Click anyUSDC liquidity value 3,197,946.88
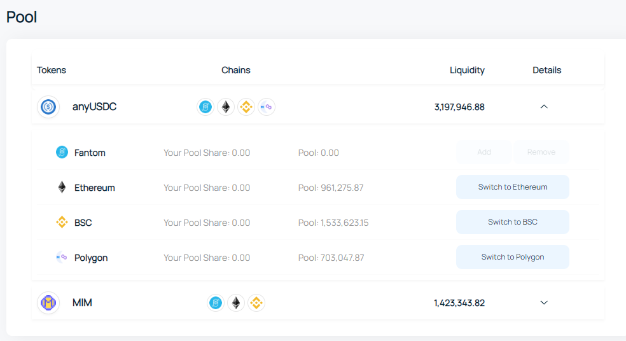Image resolution: width=626 pixels, height=341 pixels. [459, 107]
